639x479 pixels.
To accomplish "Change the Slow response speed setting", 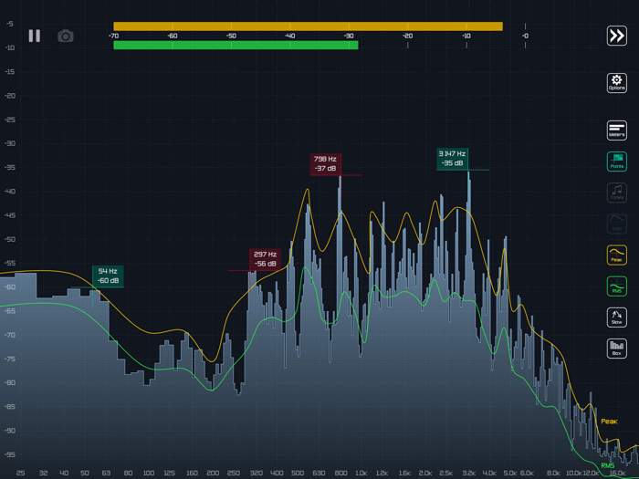I will tap(617, 318).
